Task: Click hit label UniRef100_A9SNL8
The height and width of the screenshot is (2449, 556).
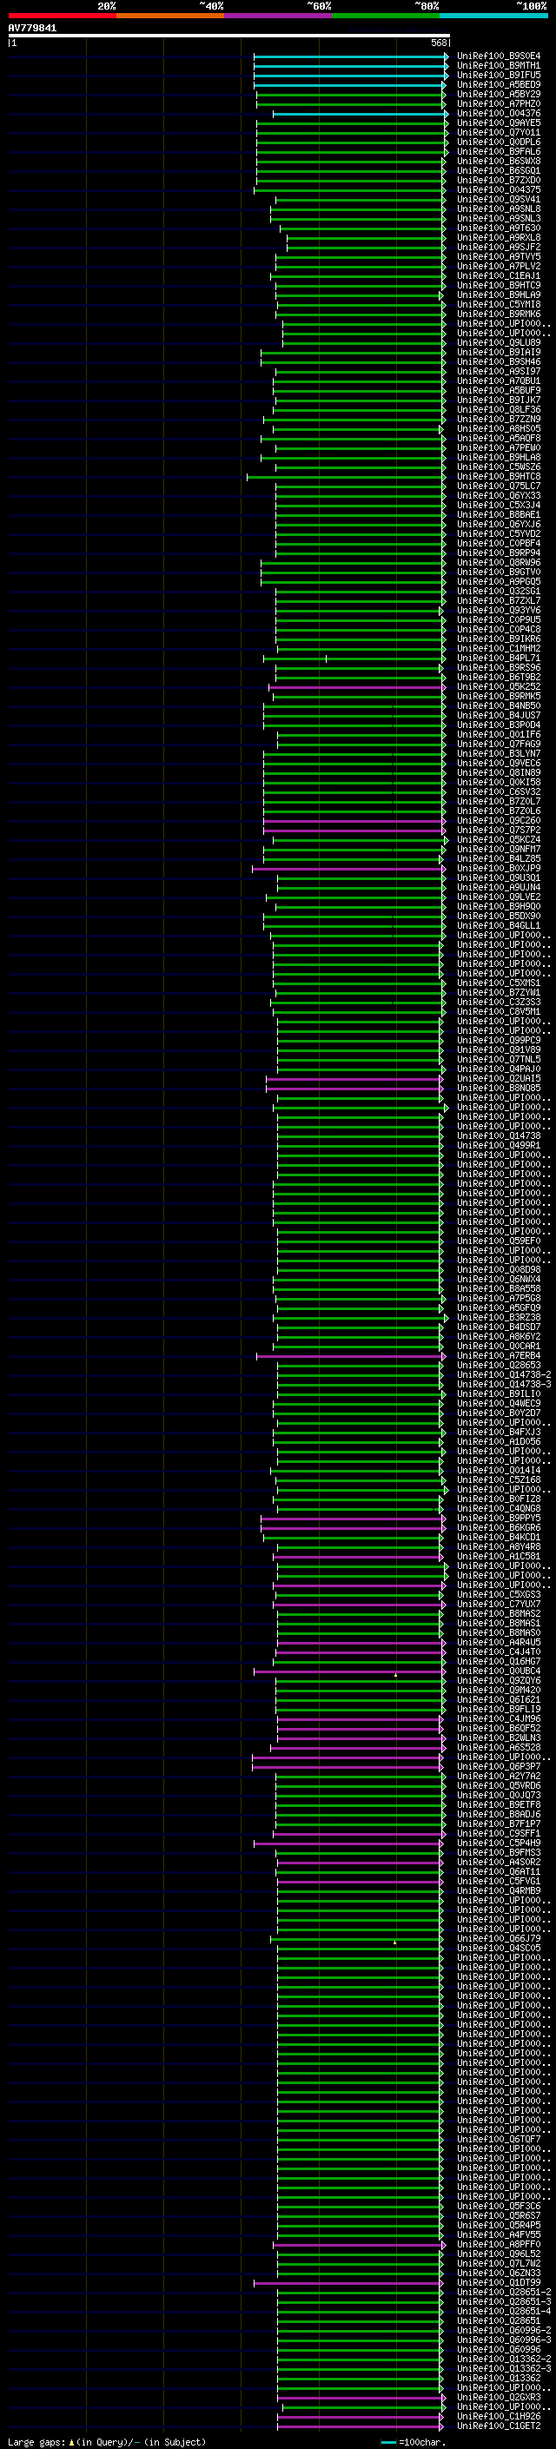Action: click(499, 209)
